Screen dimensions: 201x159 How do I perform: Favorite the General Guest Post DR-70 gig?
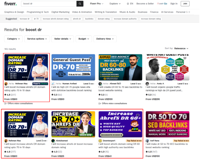(91, 58)
